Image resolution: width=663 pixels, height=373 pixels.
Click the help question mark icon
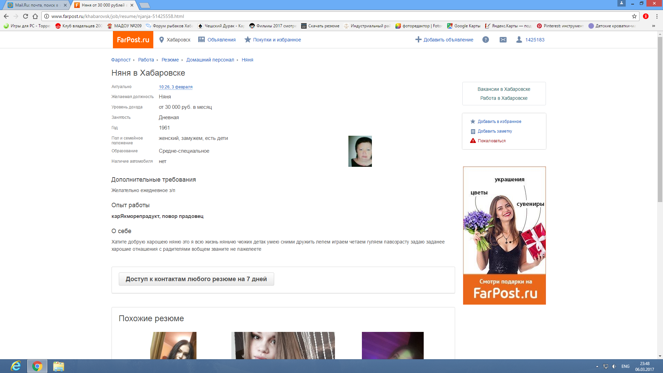click(x=486, y=40)
